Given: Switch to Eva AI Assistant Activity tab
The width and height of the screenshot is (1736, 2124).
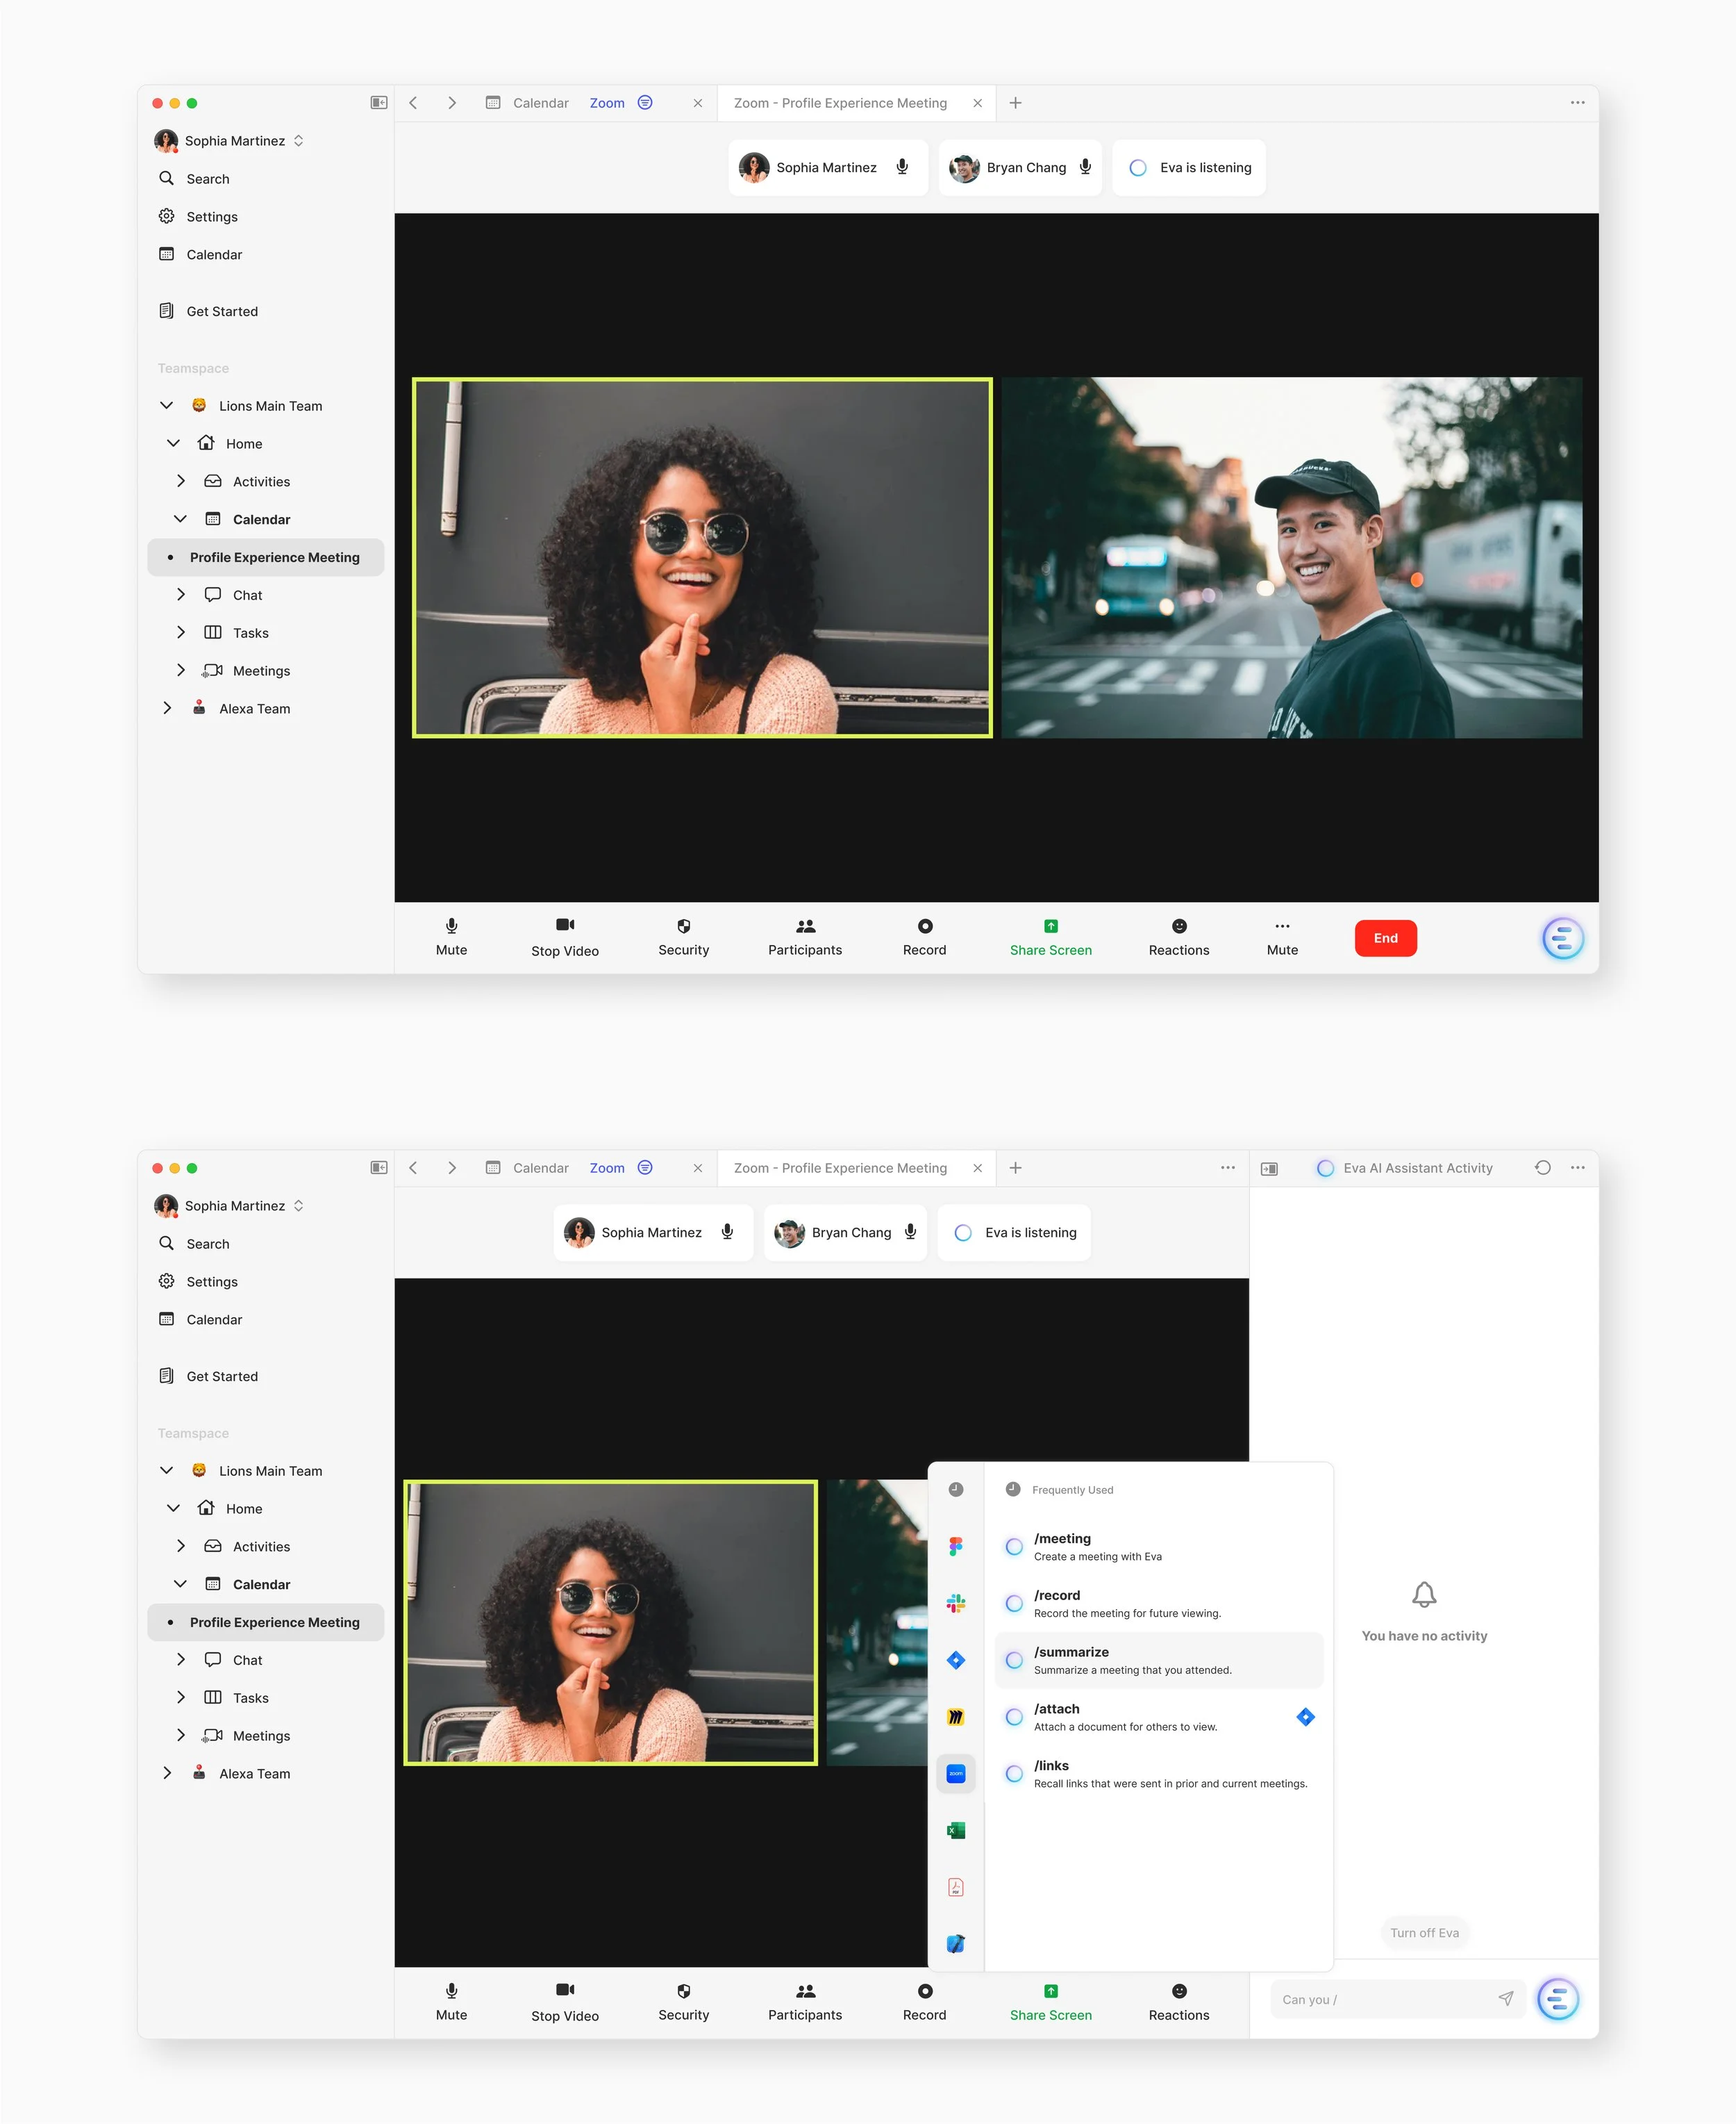Looking at the screenshot, I should 1416,1167.
